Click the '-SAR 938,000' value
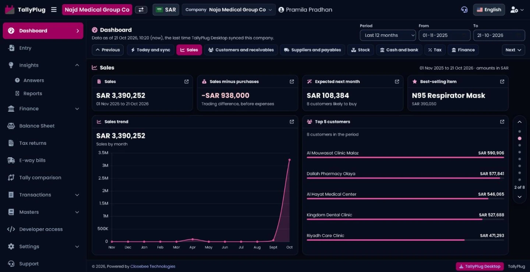Screen dimensions: 530x272 (225, 96)
